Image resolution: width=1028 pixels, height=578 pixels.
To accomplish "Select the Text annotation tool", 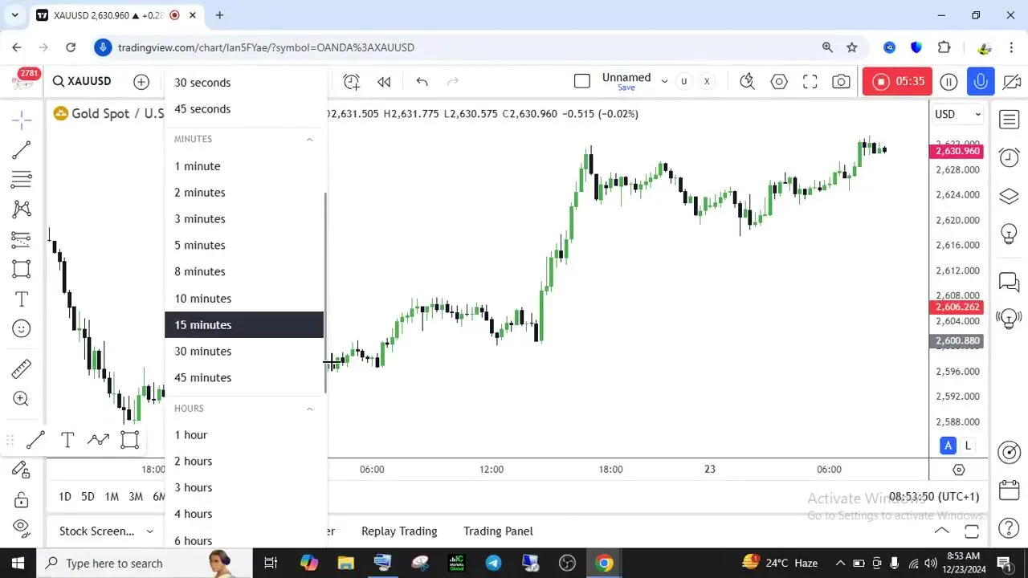I will 22,299.
